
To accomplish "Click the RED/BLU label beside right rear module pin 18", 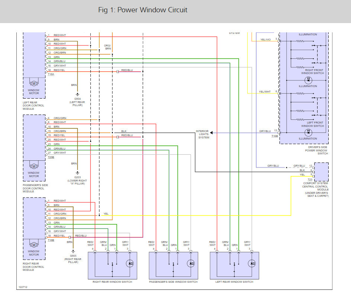I will [x=81, y=236].
